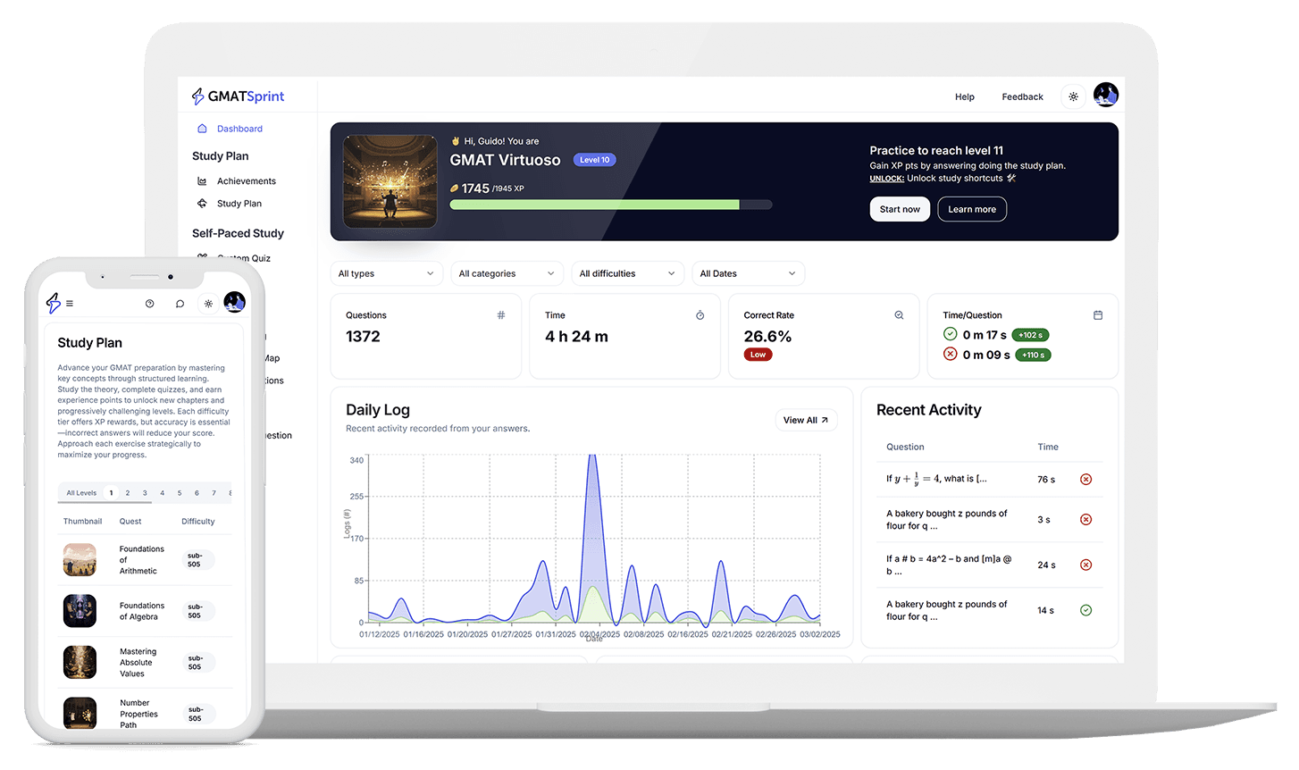Screen dimensions: 1299x770
Task: Click Number Properties Path thumbnail
Action: pyautogui.click(x=80, y=712)
